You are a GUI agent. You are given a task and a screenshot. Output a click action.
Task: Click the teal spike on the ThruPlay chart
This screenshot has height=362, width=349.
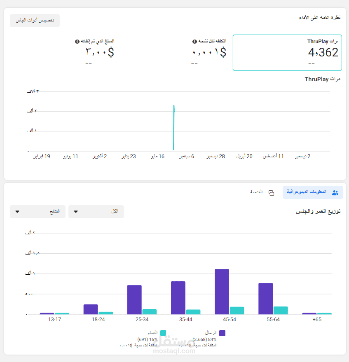[174, 128]
